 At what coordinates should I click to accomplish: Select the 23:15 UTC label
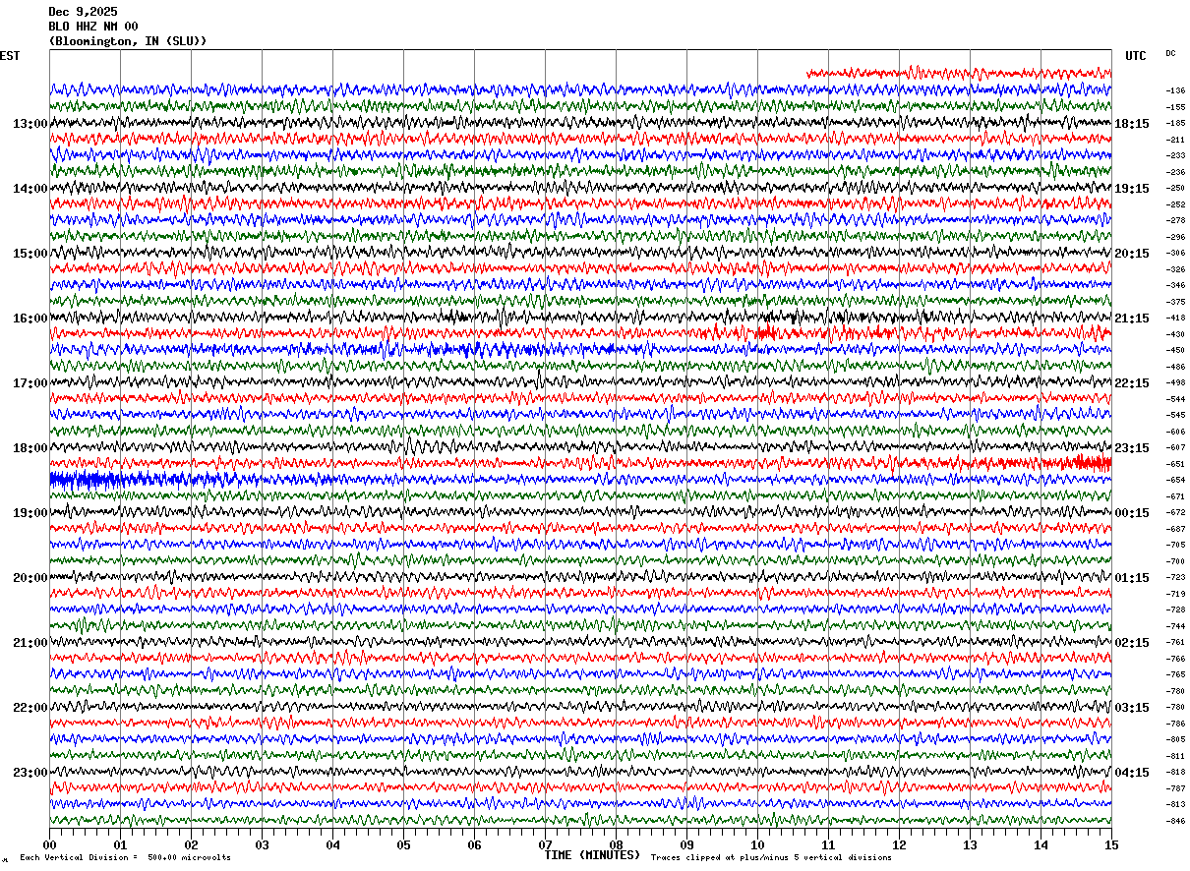point(1132,448)
